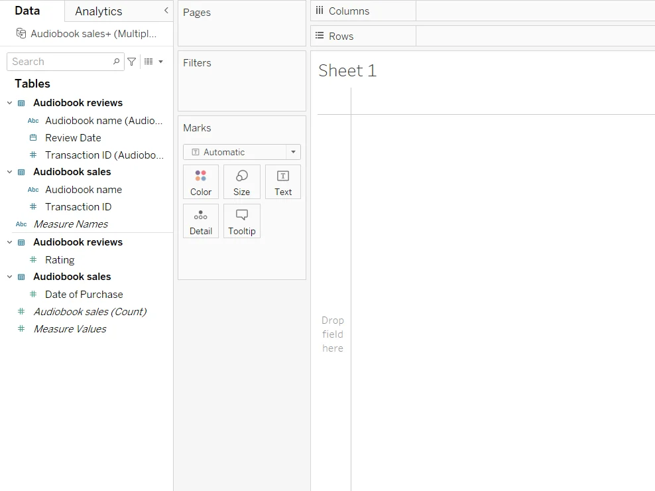
Task: Select the Data tab
Action: 27,11
